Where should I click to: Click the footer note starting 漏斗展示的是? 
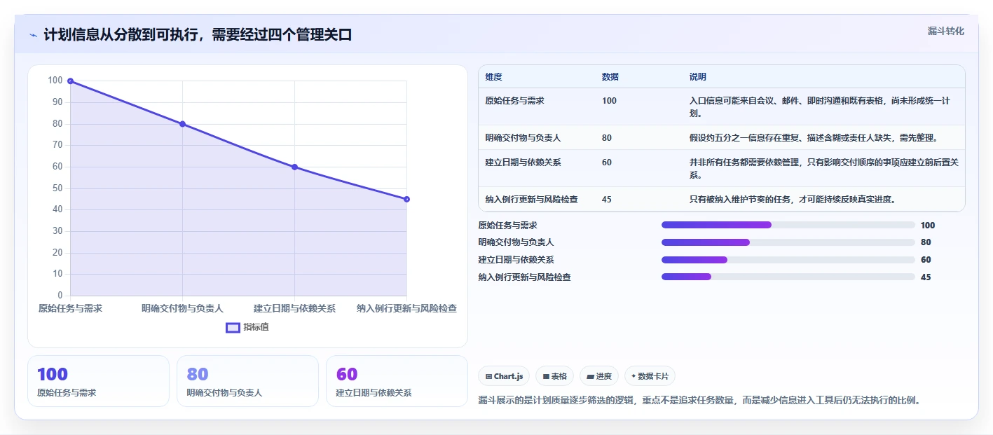699,401
